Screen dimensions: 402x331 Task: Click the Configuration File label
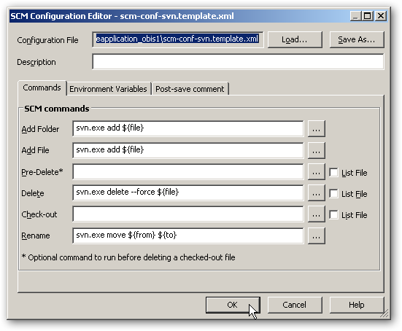click(47, 40)
